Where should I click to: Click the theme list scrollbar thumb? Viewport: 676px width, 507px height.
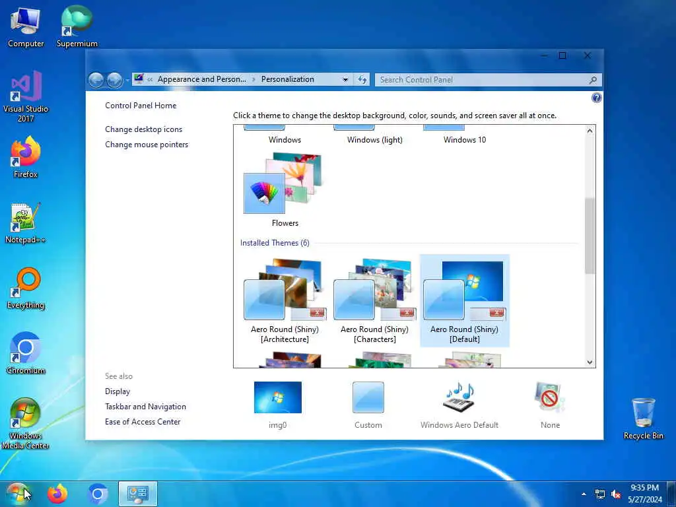click(590, 236)
